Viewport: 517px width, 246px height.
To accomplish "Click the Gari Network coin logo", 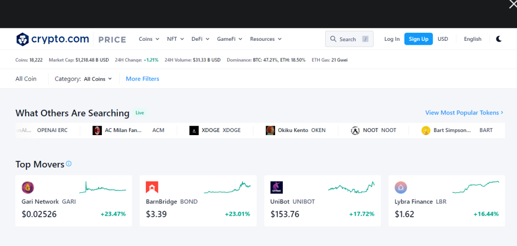I will [x=28, y=188].
